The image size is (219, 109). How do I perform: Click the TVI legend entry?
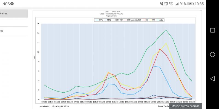[x=152, y=20]
